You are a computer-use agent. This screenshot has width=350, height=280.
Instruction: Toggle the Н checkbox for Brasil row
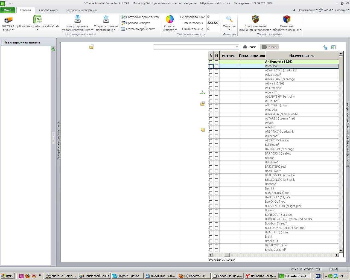pyautogui.click(x=216, y=237)
